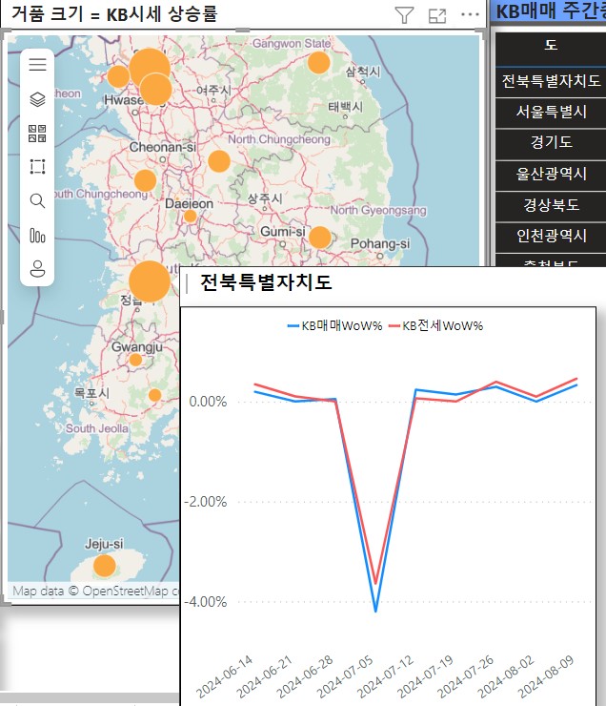Click the bubble below Gumi-si
The width and height of the screenshot is (606, 706).
pyautogui.click(x=319, y=238)
